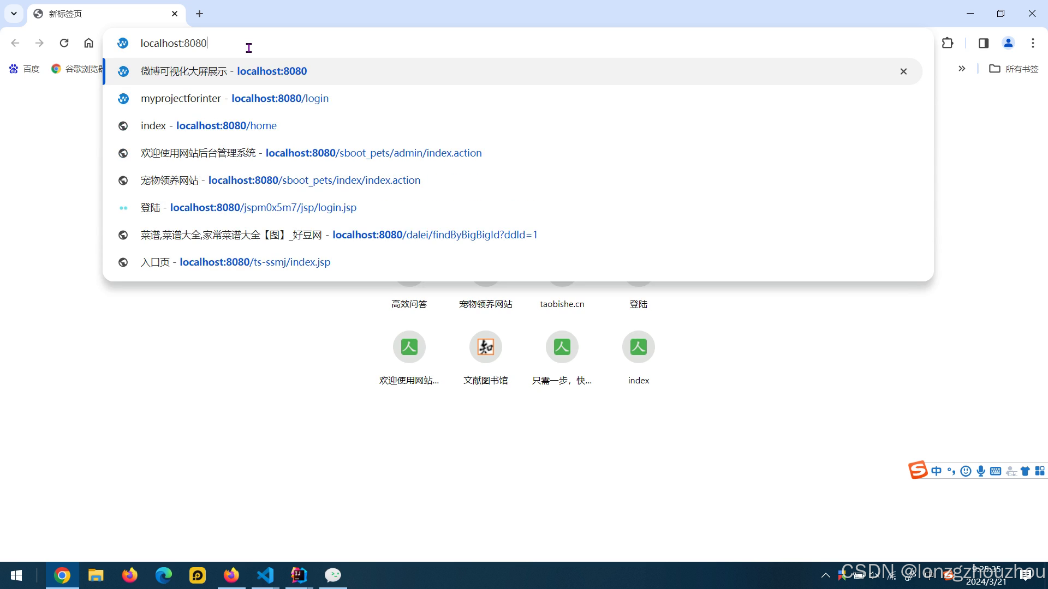Open the Extensions puzzle icon
Viewport: 1048px width, 589px height.
point(948,43)
